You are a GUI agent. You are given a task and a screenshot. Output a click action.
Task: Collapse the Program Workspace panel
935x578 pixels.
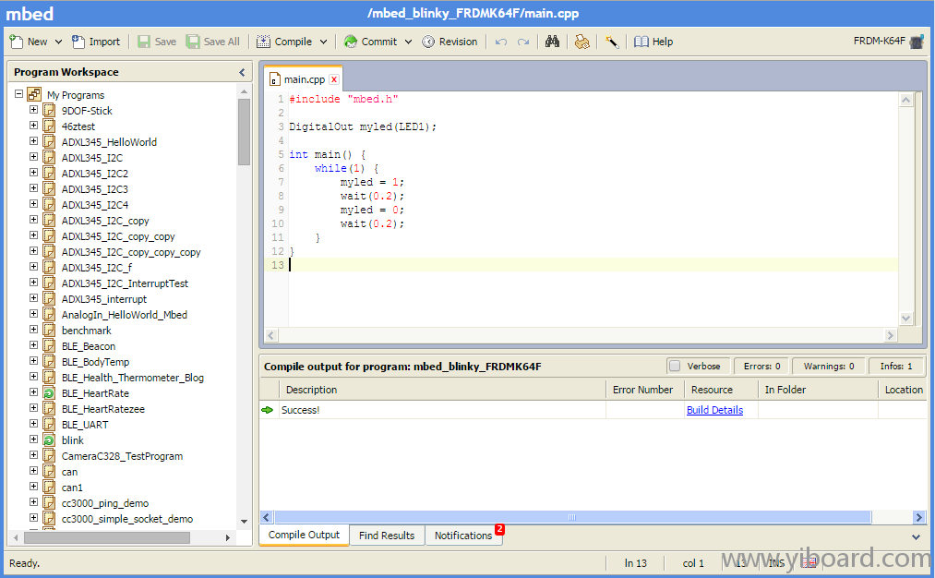(x=242, y=72)
